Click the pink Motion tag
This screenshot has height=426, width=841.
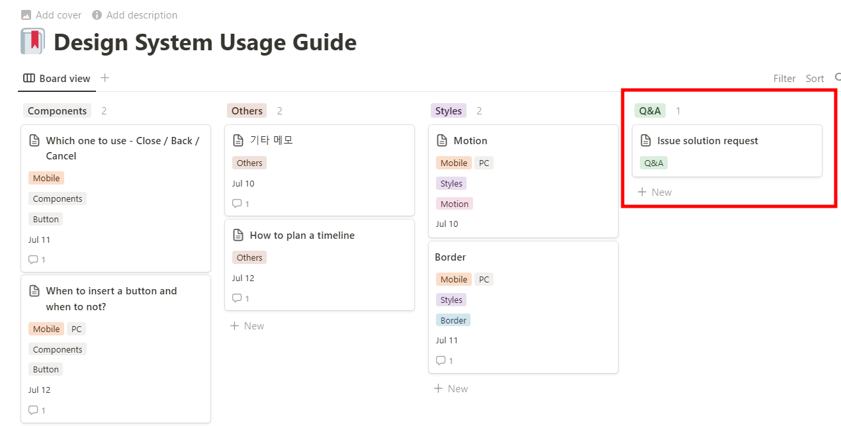[455, 204]
